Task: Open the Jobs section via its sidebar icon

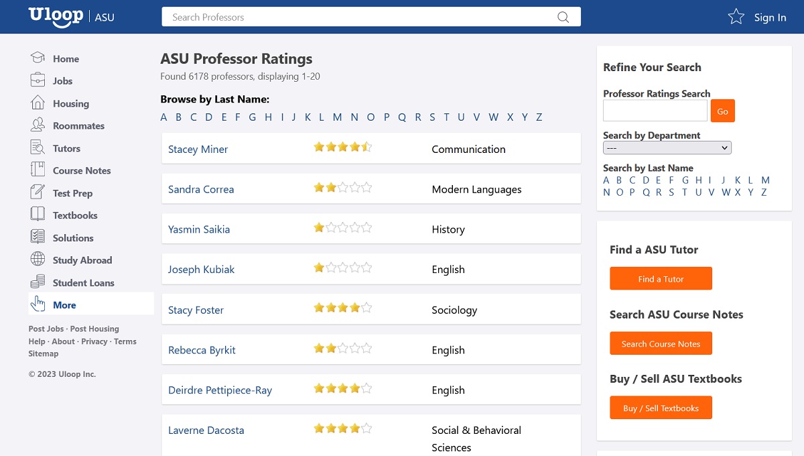Action: click(37, 80)
